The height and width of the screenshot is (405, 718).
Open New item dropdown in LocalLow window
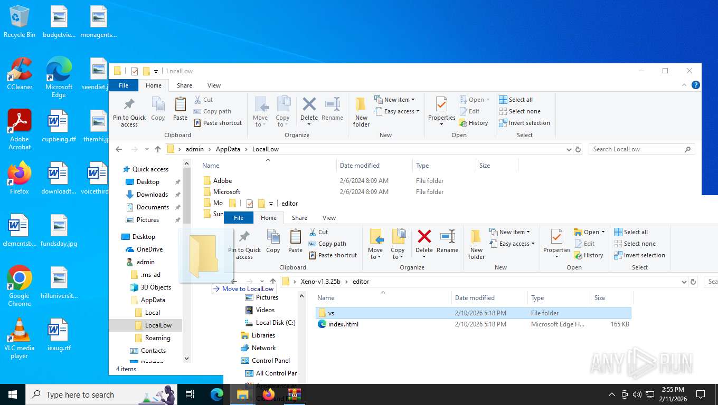394,100
